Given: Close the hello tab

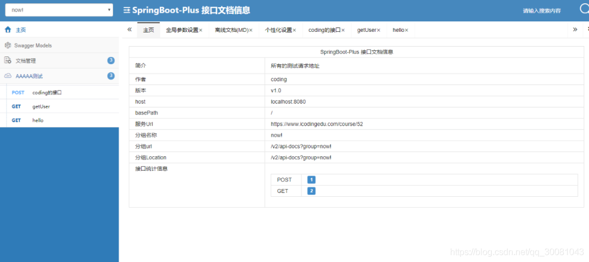Looking at the screenshot, I should [x=406, y=30].
